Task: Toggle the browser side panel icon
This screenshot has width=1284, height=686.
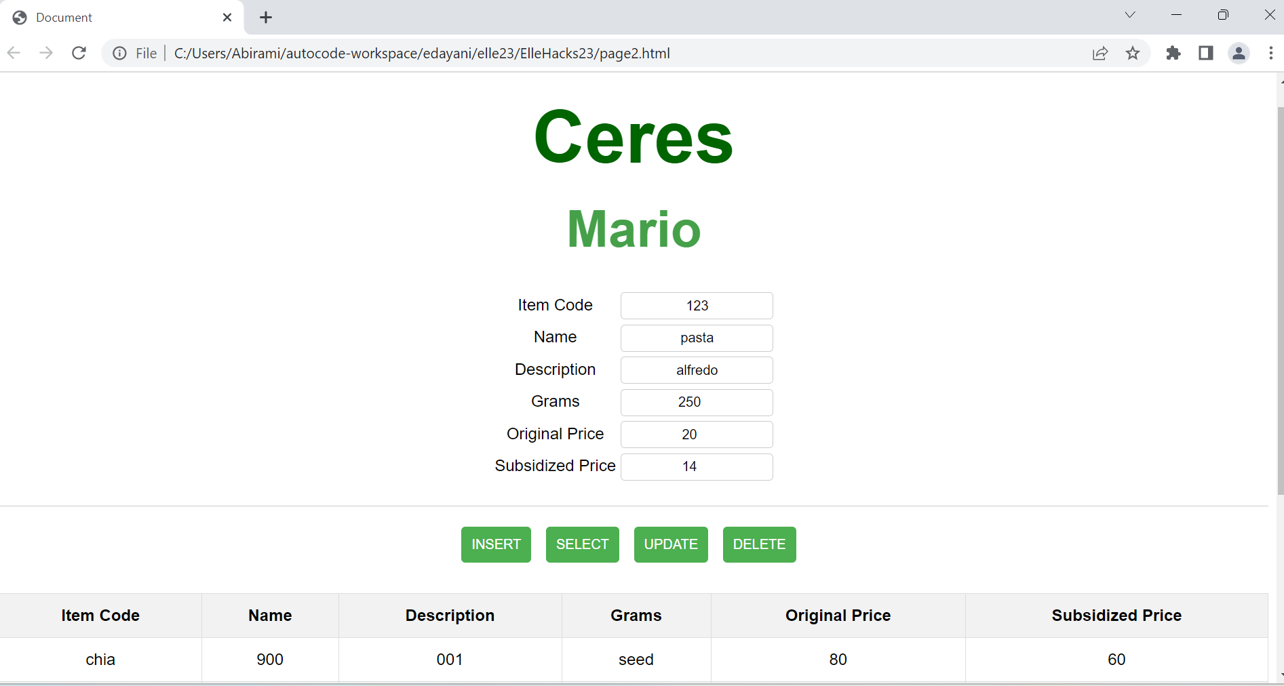Action: (1206, 53)
